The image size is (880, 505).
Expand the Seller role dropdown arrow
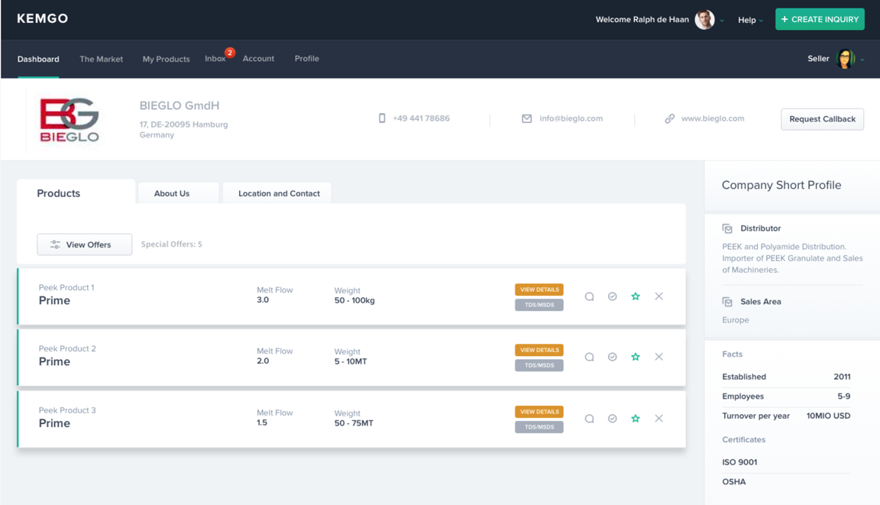pos(862,60)
